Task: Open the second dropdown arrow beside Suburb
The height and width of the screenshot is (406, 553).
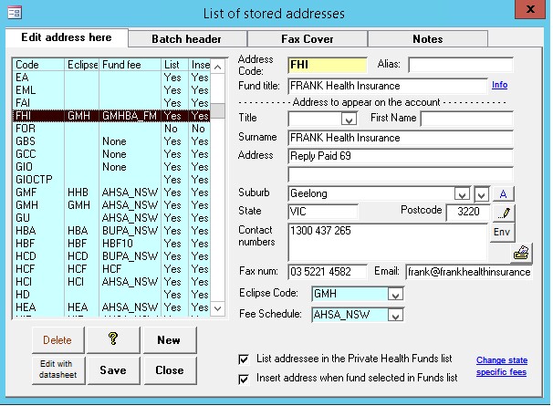Action: tap(482, 193)
